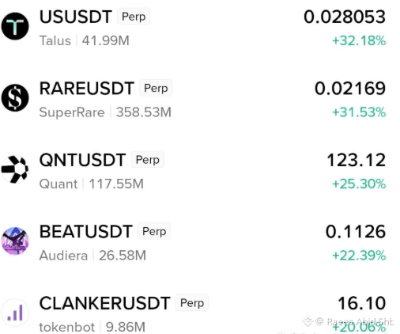Select the 0.028053 price of USUSDT
This screenshot has width=400, height=334.
(345, 17)
